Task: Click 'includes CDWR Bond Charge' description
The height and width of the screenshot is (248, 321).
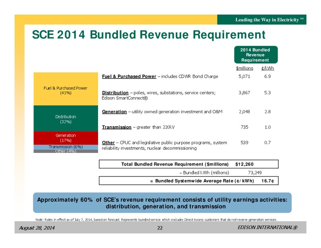Action: pyautogui.click(x=189, y=76)
